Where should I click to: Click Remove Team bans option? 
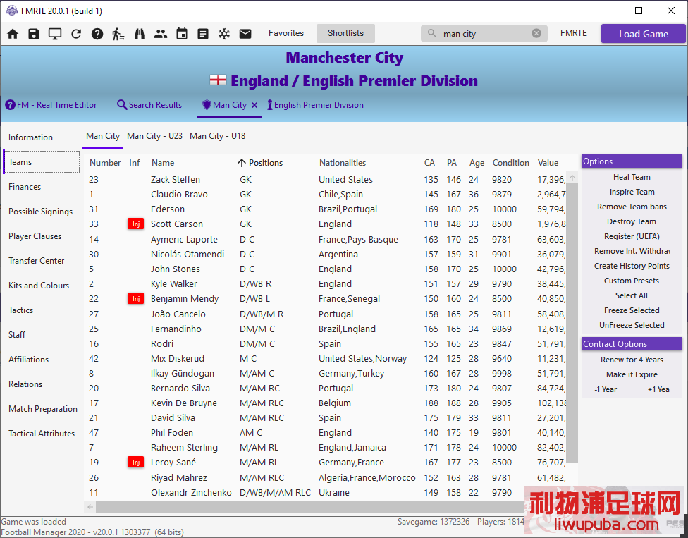pos(632,207)
